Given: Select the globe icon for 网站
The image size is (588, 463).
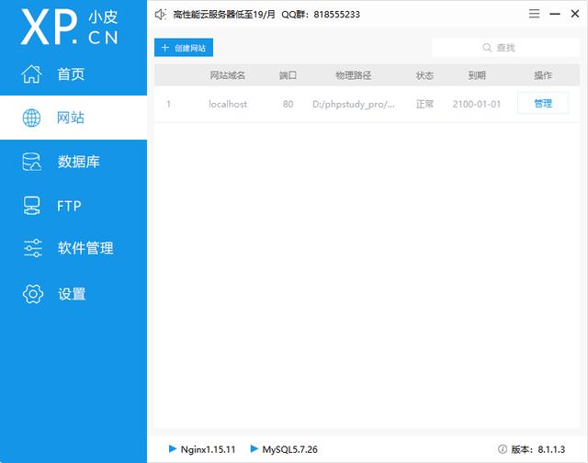Looking at the screenshot, I should 32,118.
